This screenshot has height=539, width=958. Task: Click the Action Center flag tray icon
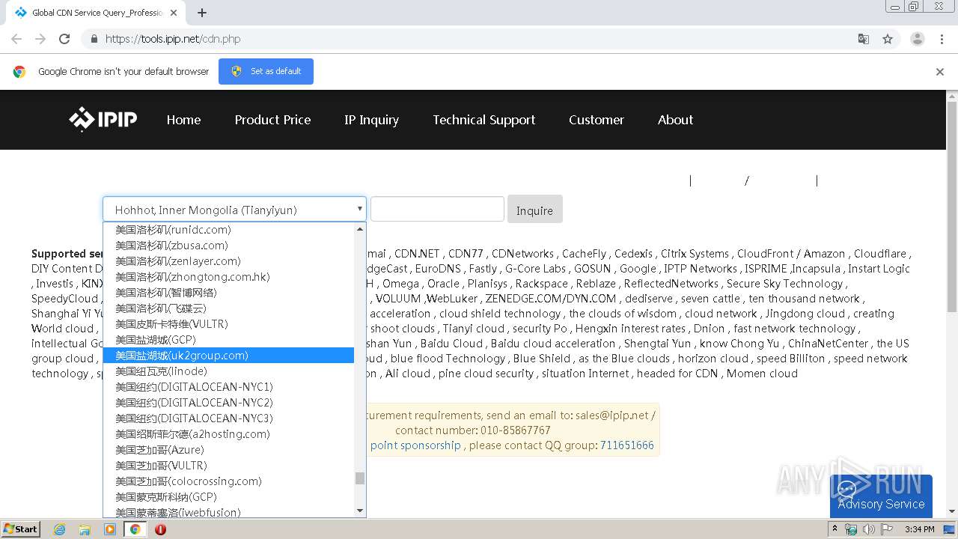(886, 529)
